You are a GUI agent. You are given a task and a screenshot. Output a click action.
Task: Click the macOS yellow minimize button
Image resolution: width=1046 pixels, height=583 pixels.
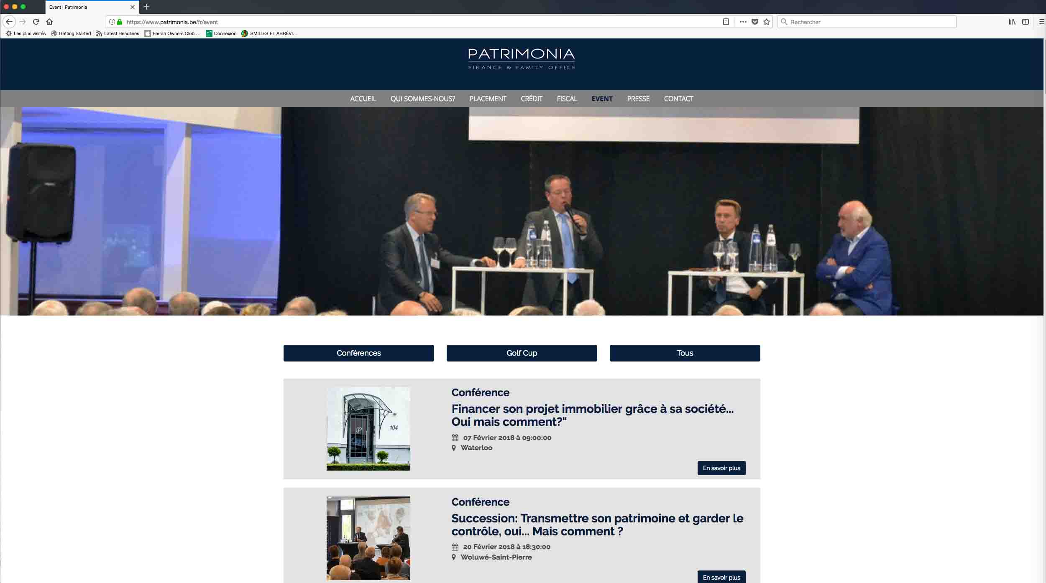(x=15, y=7)
